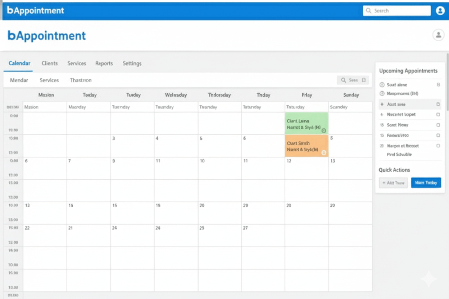
Task: Click the grey Add button in Quick Actions
Action: coord(393,183)
